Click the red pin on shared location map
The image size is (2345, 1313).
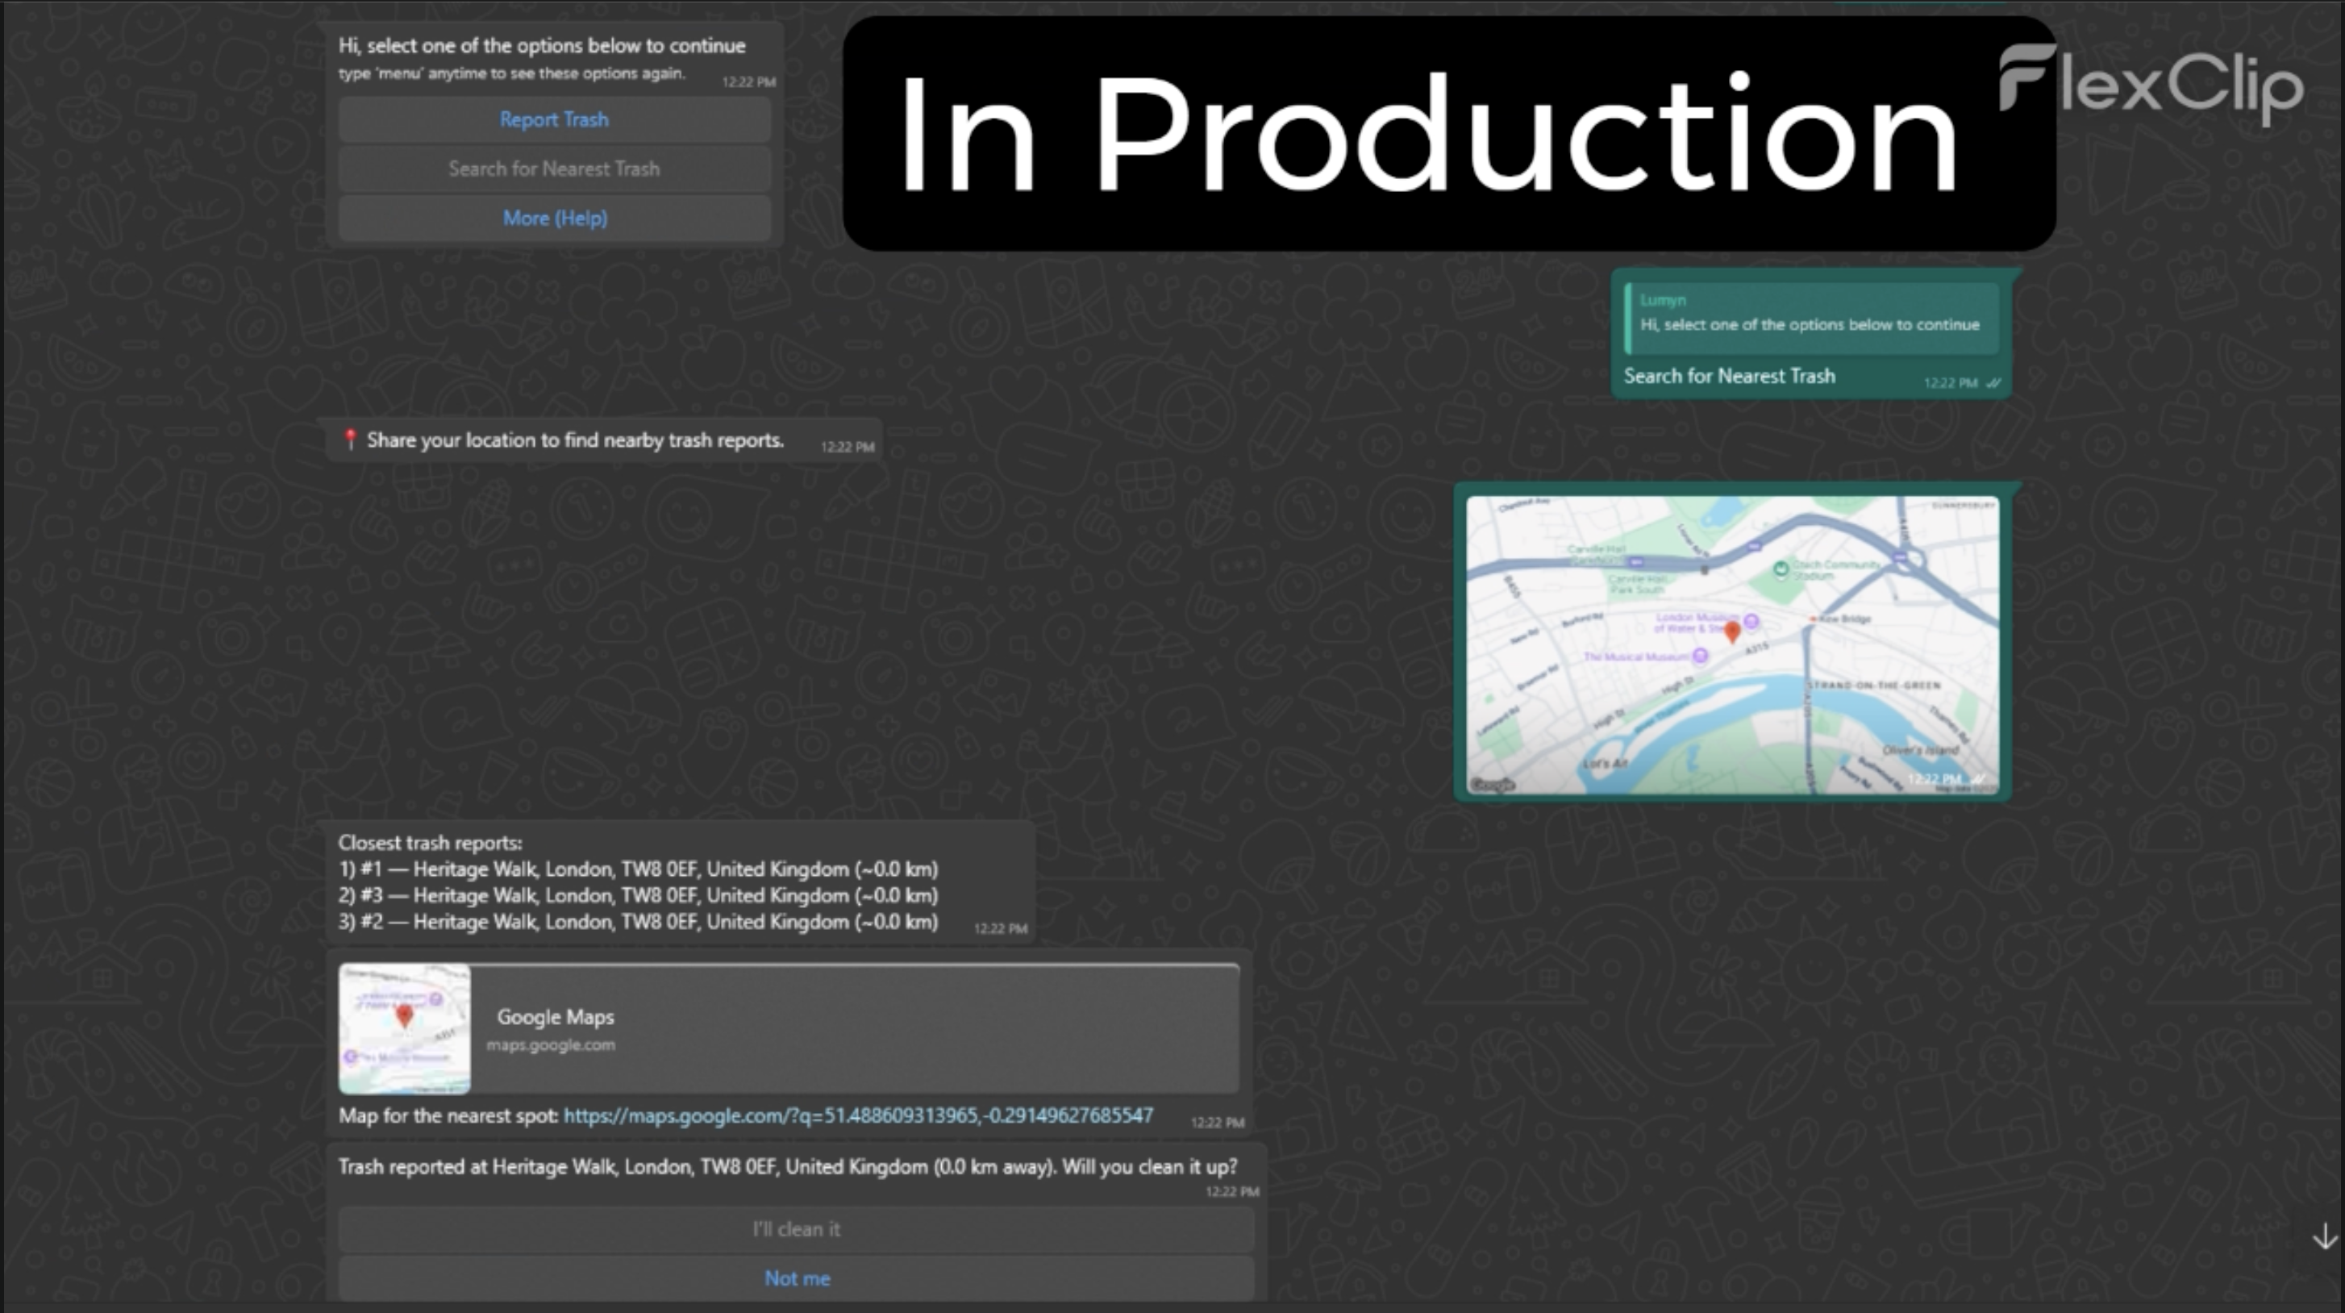(1731, 630)
